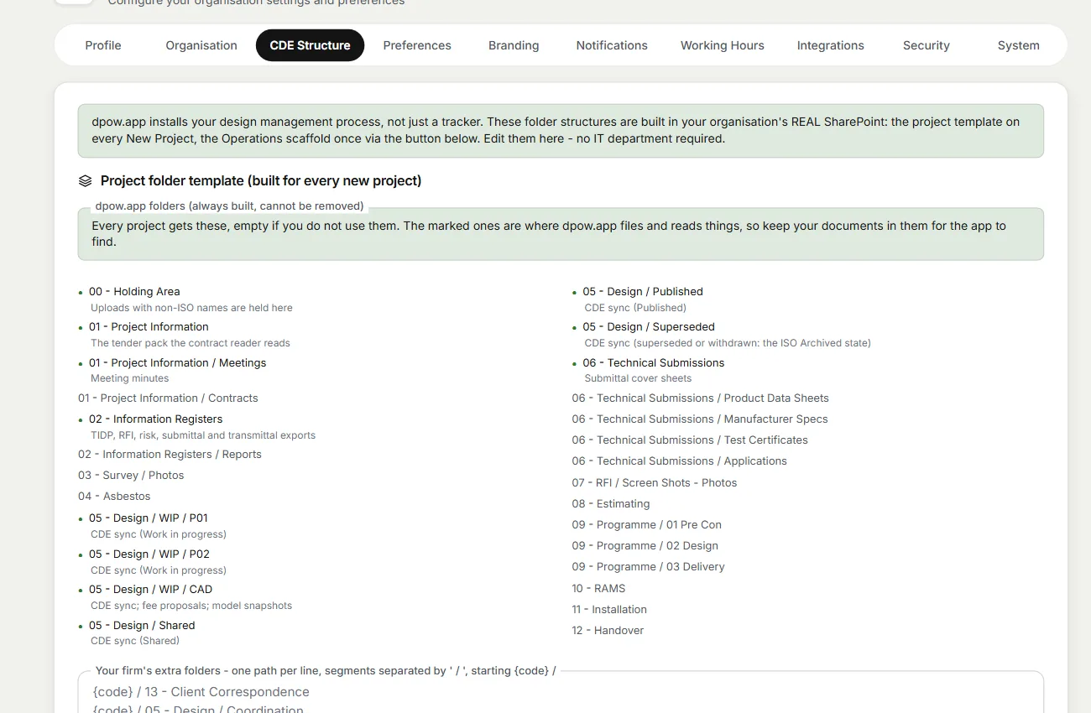Select the Integrations tab

pos(831,45)
